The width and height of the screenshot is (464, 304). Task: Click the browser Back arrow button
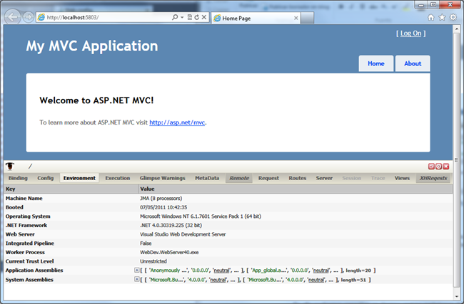pos(13,16)
